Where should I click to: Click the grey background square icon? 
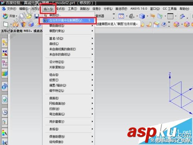click(x=170, y=16)
